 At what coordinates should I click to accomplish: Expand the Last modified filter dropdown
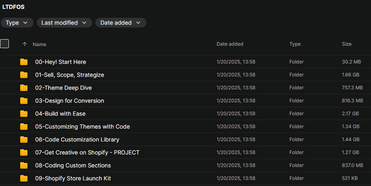click(64, 23)
